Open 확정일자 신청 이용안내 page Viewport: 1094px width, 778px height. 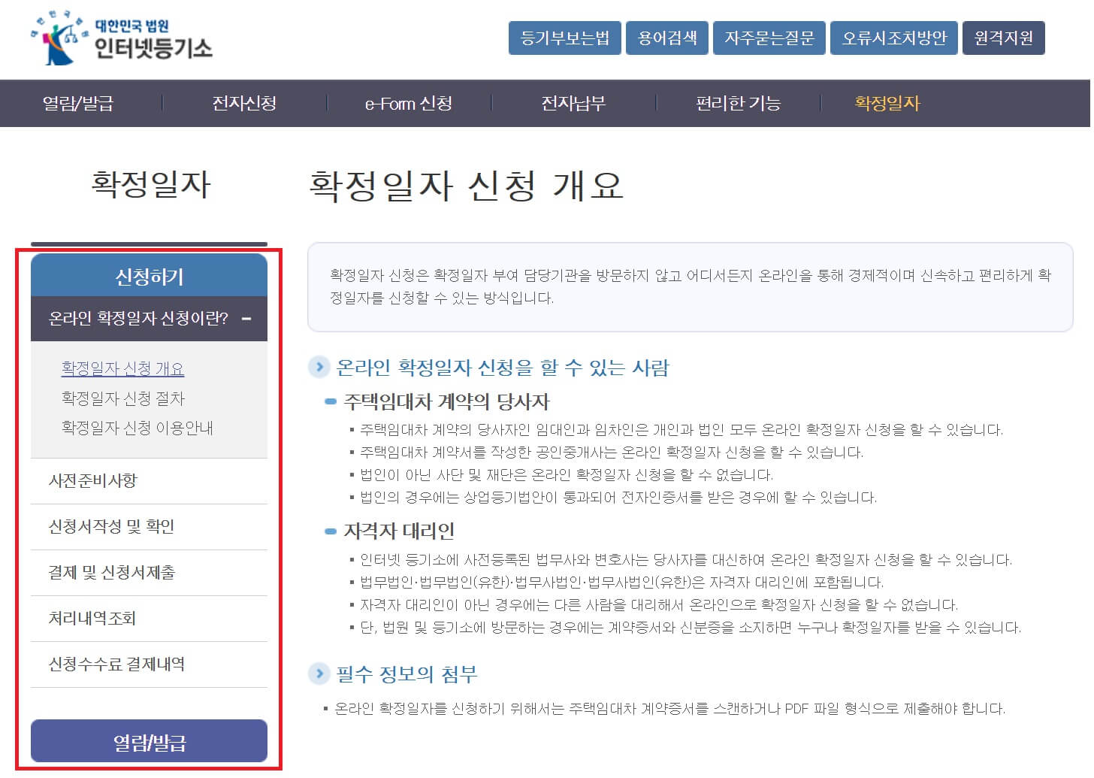coord(136,427)
